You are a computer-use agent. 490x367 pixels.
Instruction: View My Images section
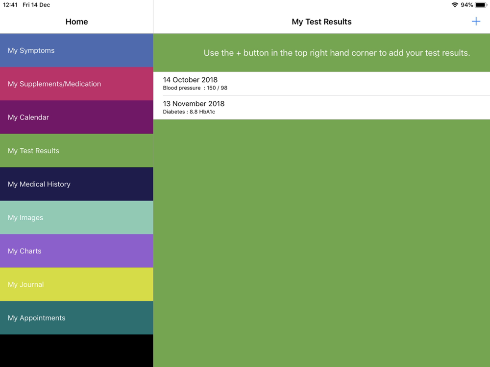click(x=76, y=218)
